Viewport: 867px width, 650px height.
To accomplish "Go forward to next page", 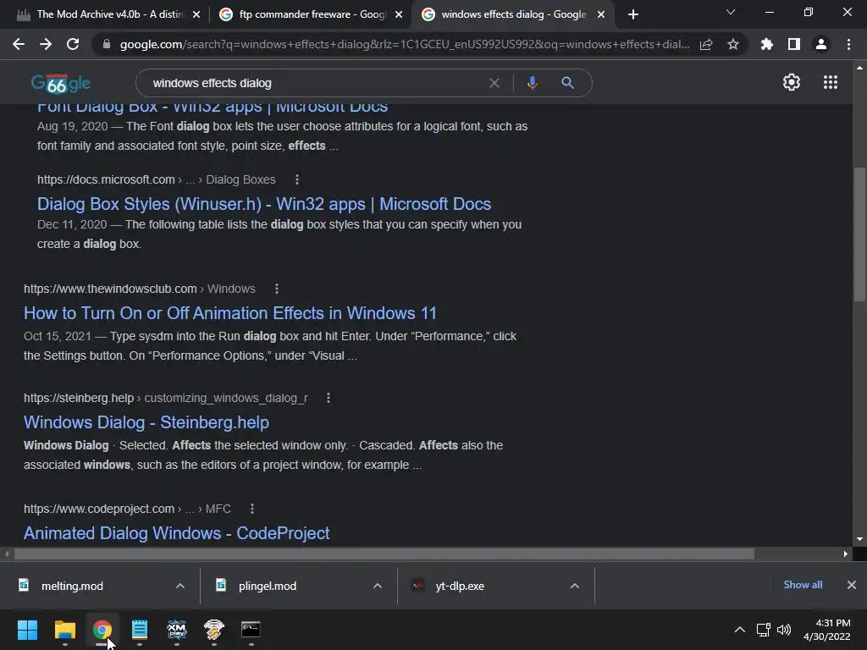I will tap(46, 44).
